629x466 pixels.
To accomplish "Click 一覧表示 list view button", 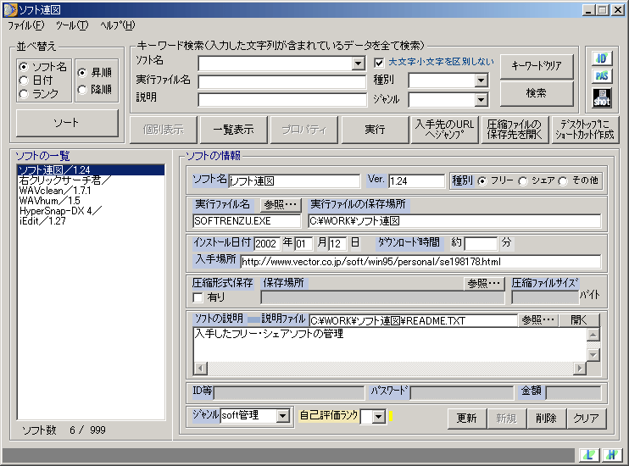I will (x=233, y=130).
